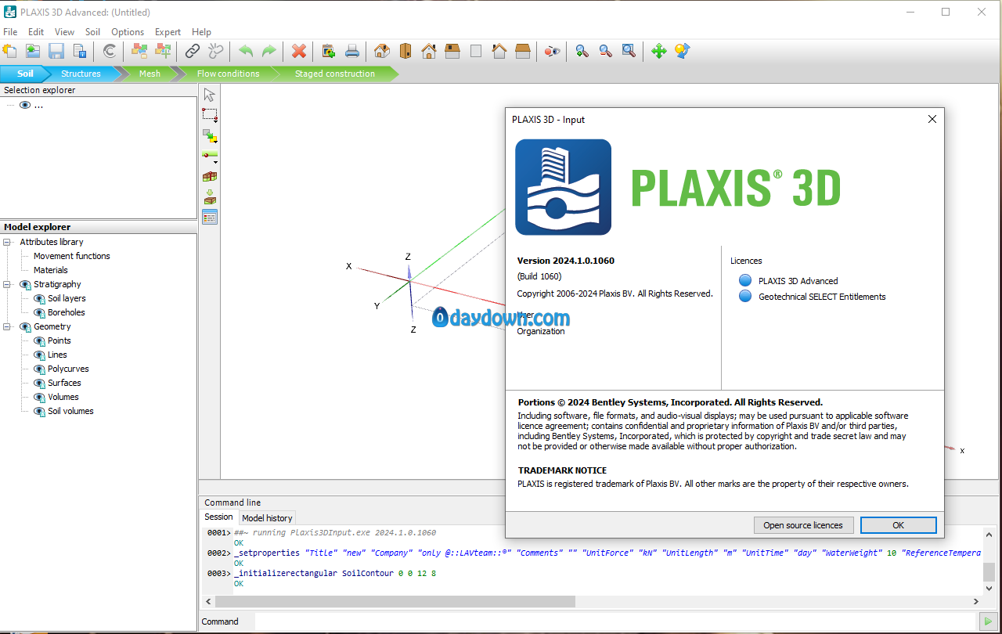This screenshot has width=1002, height=634.
Task: Click the eye and red dot toolbar icon
Action: click(x=553, y=51)
